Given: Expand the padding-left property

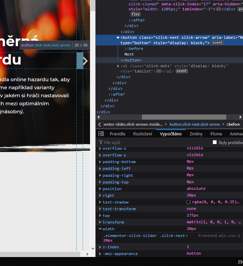Looking at the screenshot, I should (100, 168).
